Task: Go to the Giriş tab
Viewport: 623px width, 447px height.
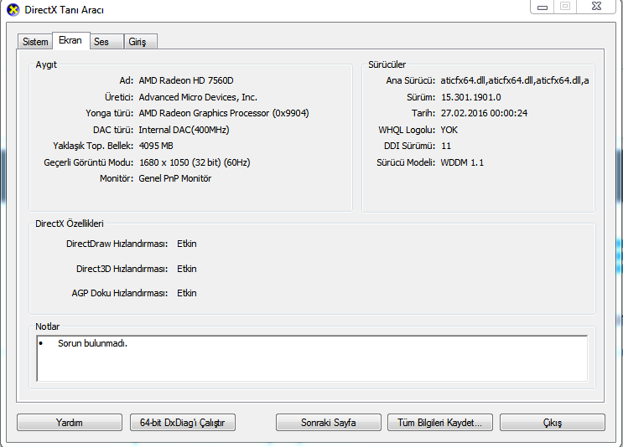Action: click(x=137, y=42)
